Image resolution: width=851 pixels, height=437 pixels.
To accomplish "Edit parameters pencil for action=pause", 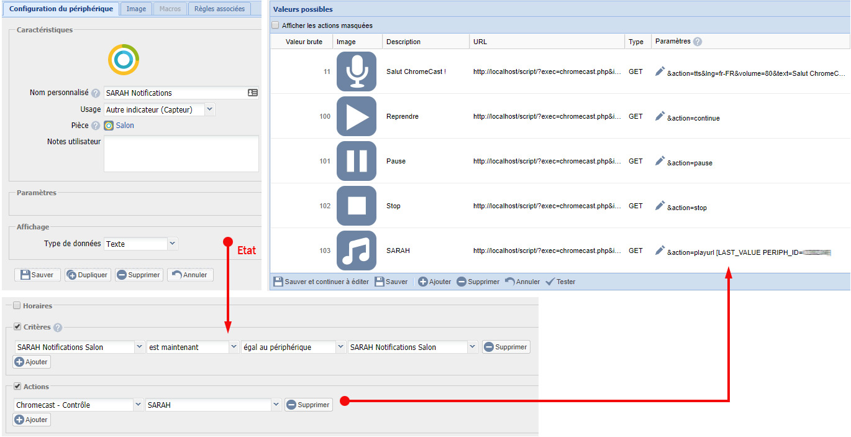I will tap(660, 161).
